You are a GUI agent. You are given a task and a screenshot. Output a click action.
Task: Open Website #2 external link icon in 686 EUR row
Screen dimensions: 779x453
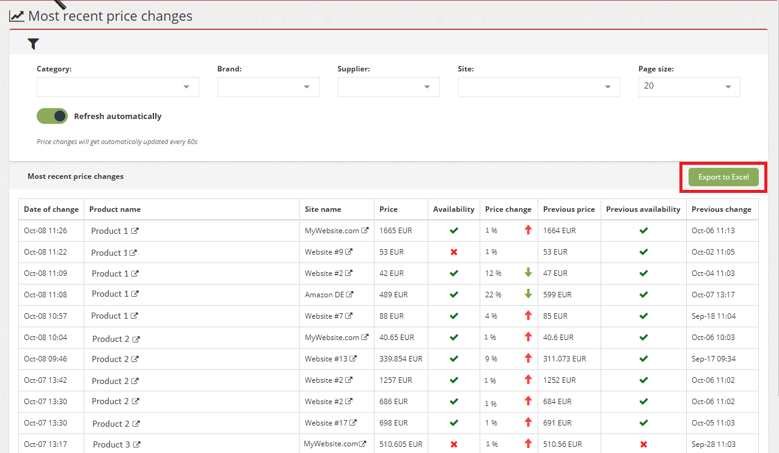[349, 401]
